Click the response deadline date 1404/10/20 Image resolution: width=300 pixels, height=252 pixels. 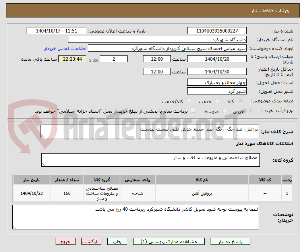(x=217, y=59)
